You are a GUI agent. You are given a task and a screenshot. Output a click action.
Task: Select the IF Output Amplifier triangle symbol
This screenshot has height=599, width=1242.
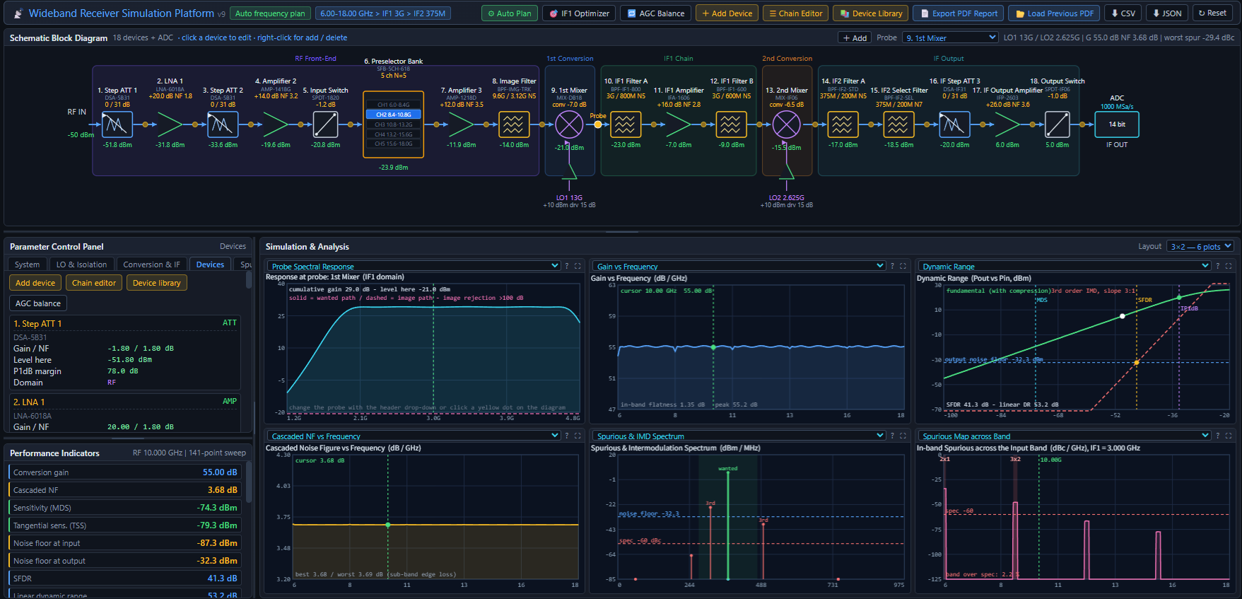(1007, 124)
